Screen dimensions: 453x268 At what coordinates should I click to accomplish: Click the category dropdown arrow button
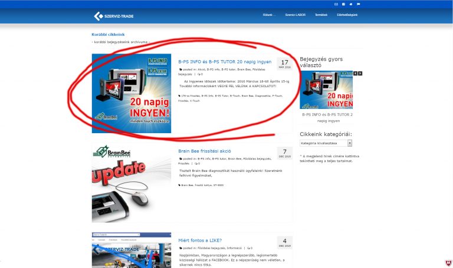pos(350,143)
